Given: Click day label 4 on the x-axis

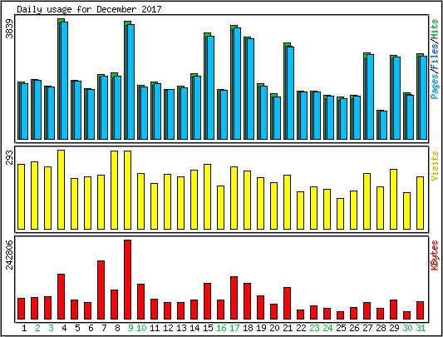Looking at the screenshot, I should tap(64, 328).
